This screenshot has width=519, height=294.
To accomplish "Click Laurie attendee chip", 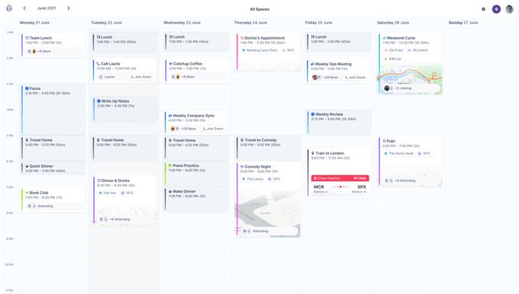I will 107,77.
